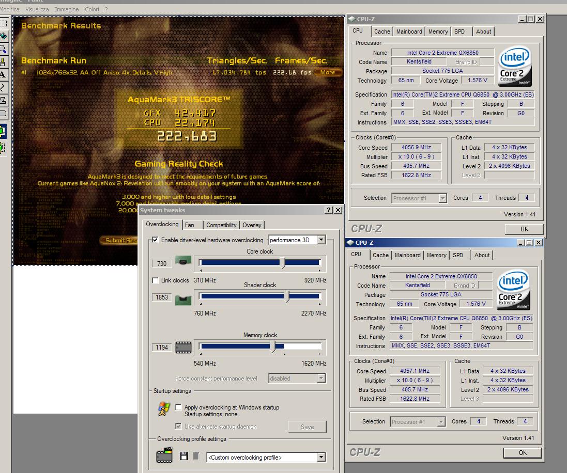Open the Mainboard tab in upper CPU-Z
567x473 pixels.
409,31
